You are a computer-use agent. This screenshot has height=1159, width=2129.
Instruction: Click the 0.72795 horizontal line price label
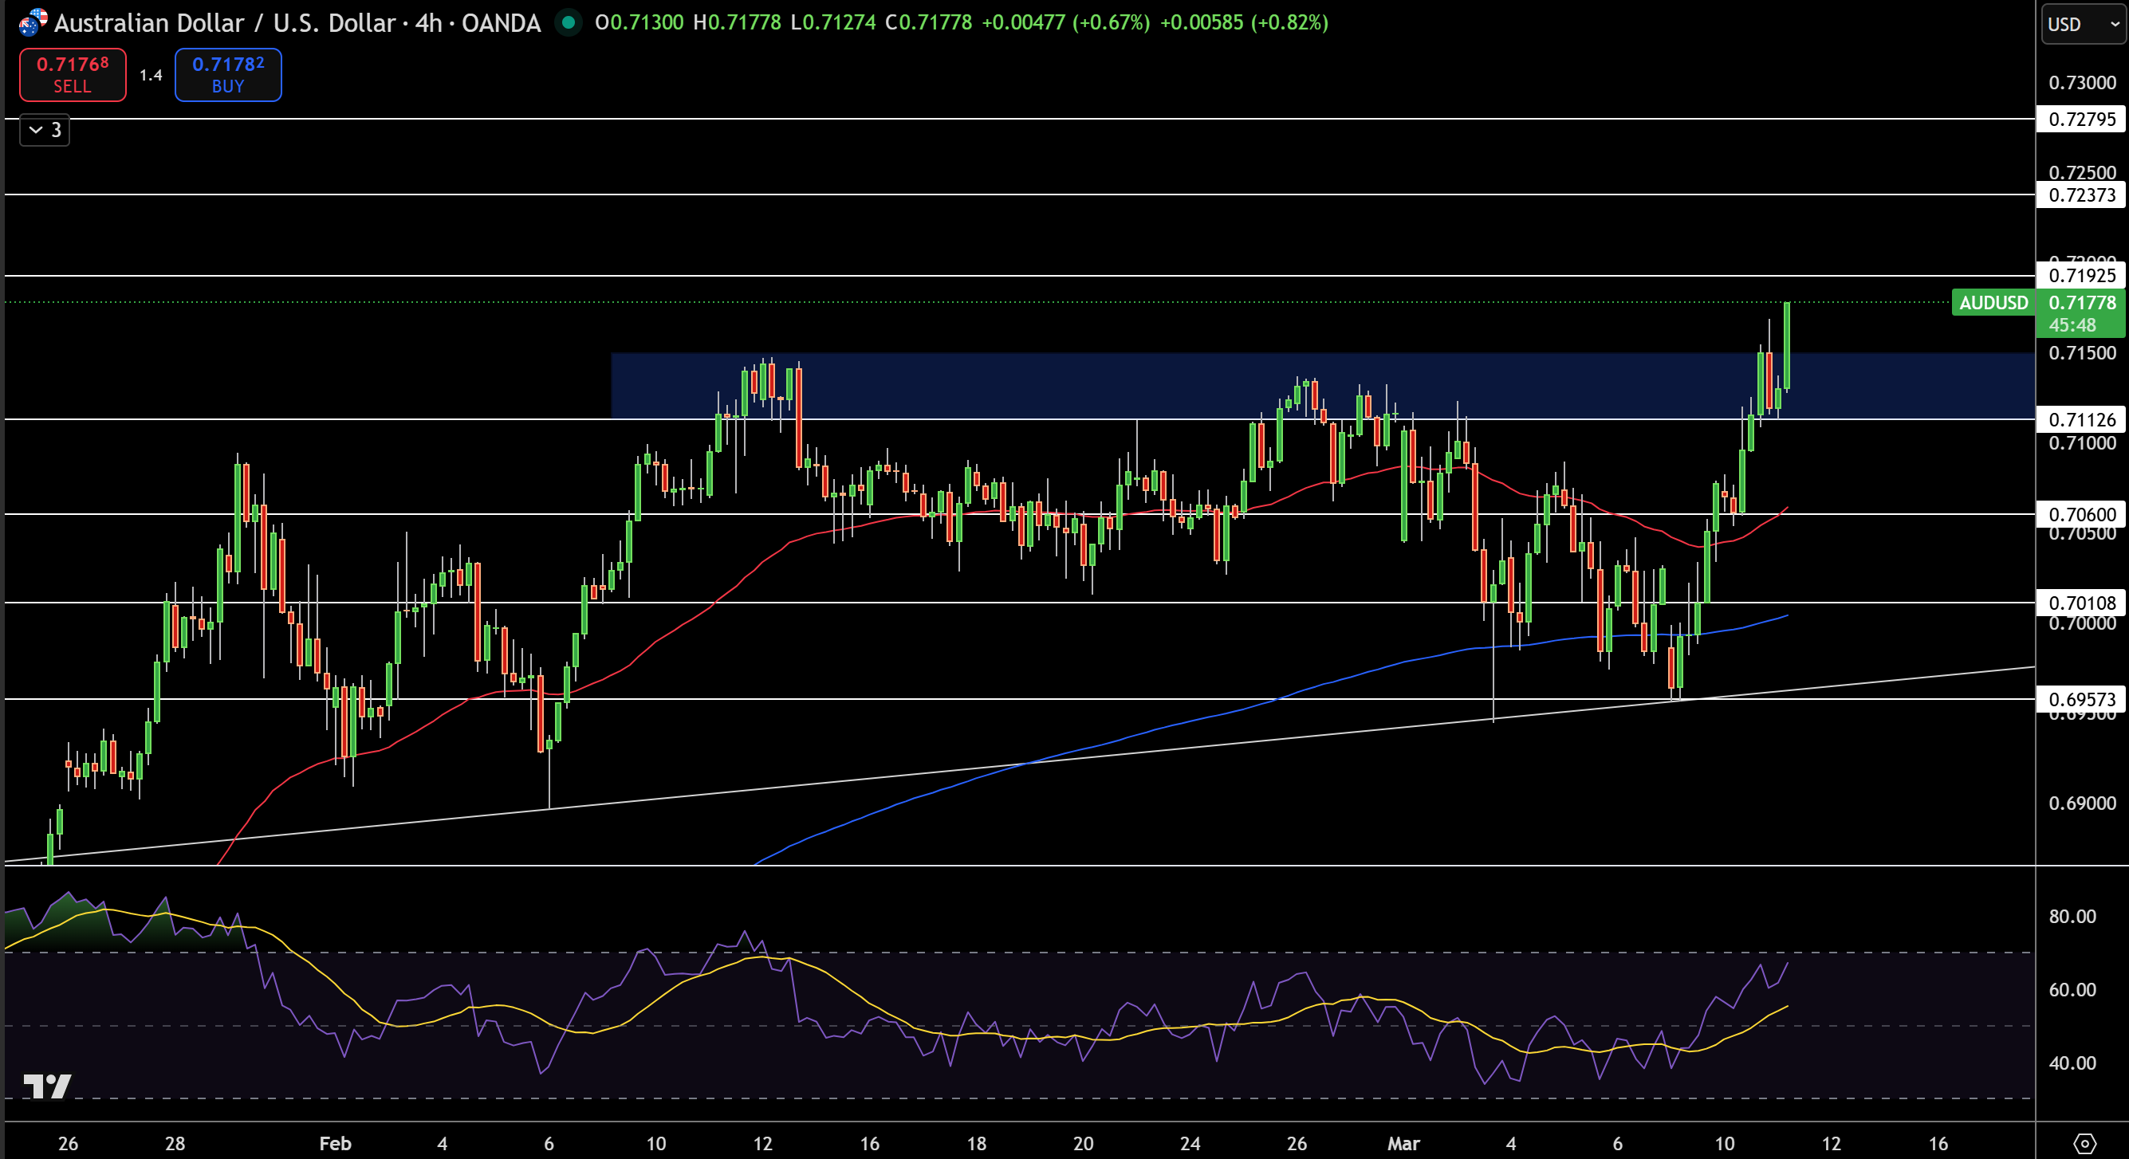(2082, 119)
